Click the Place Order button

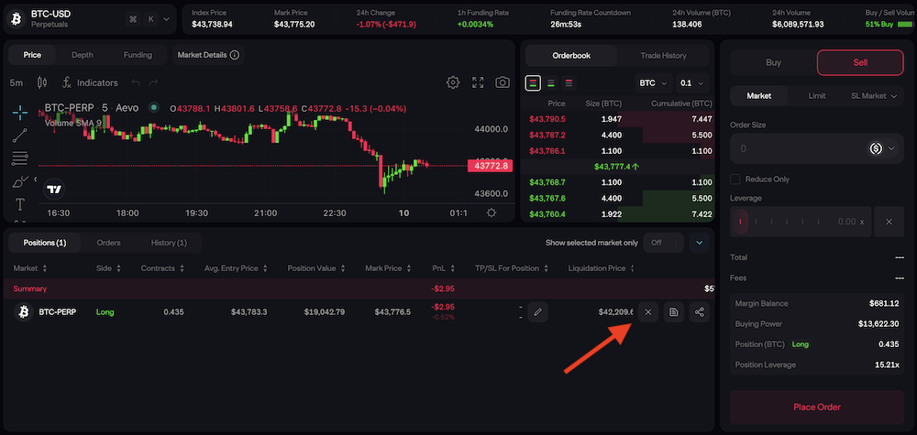(x=817, y=407)
